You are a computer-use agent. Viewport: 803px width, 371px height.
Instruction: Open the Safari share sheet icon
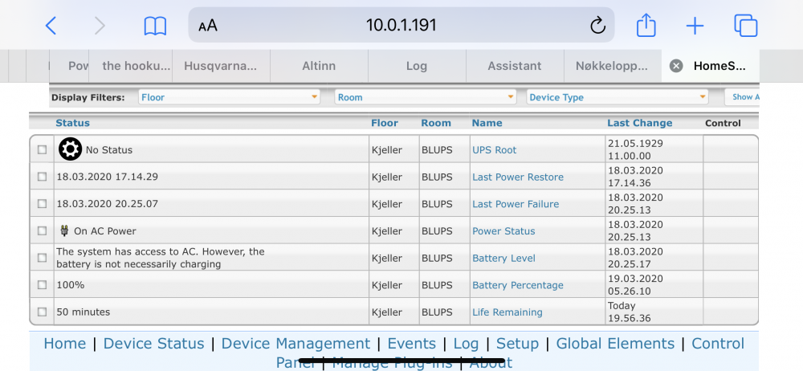click(x=646, y=26)
